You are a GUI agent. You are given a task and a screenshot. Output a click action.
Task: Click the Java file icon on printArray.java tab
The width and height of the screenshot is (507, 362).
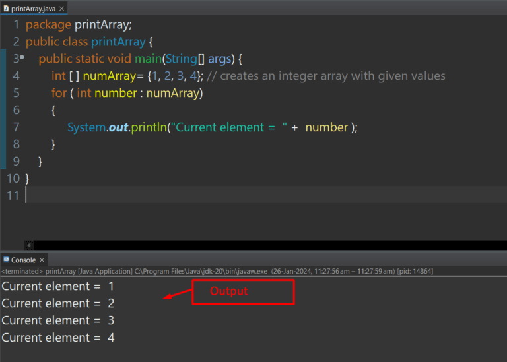(6, 8)
